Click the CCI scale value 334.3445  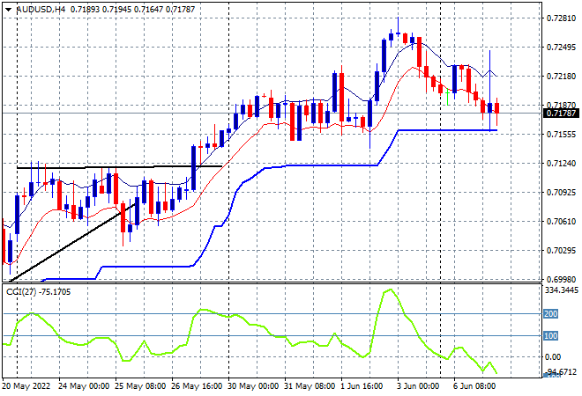coord(562,290)
